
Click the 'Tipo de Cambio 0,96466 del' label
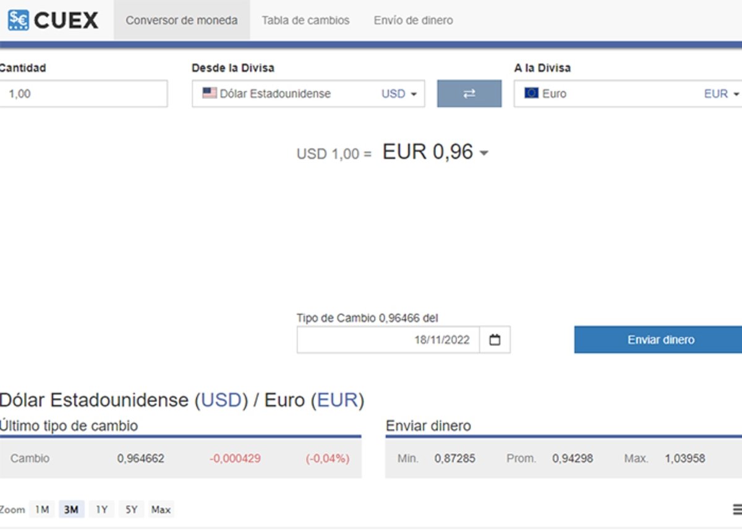coord(367,318)
